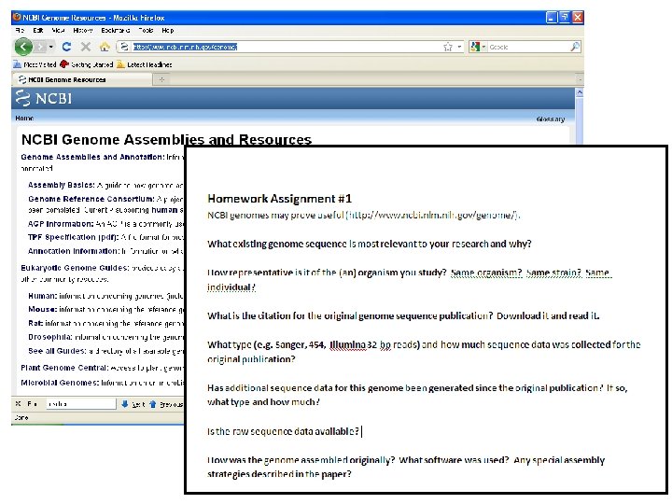Click the Firefox forward arrow button
The width and height of the screenshot is (672, 504).
pyautogui.click(x=39, y=47)
